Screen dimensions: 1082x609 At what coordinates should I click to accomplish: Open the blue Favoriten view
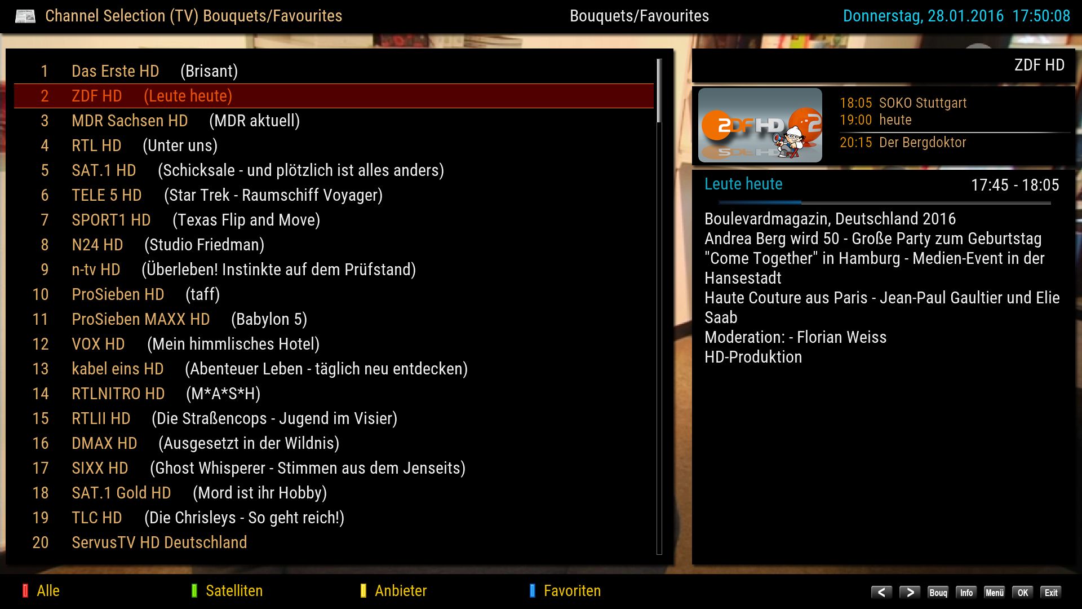coord(565,590)
